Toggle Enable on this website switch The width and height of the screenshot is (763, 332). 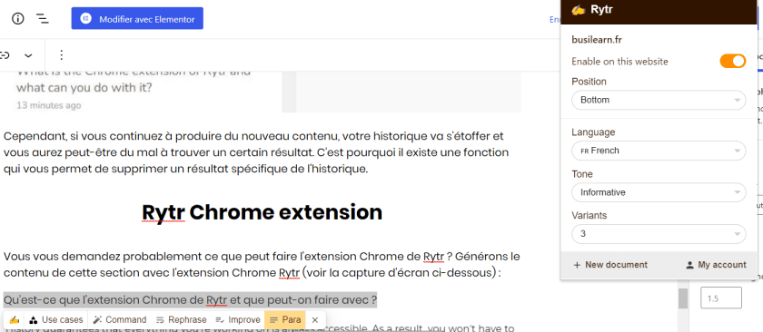[x=733, y=62]
